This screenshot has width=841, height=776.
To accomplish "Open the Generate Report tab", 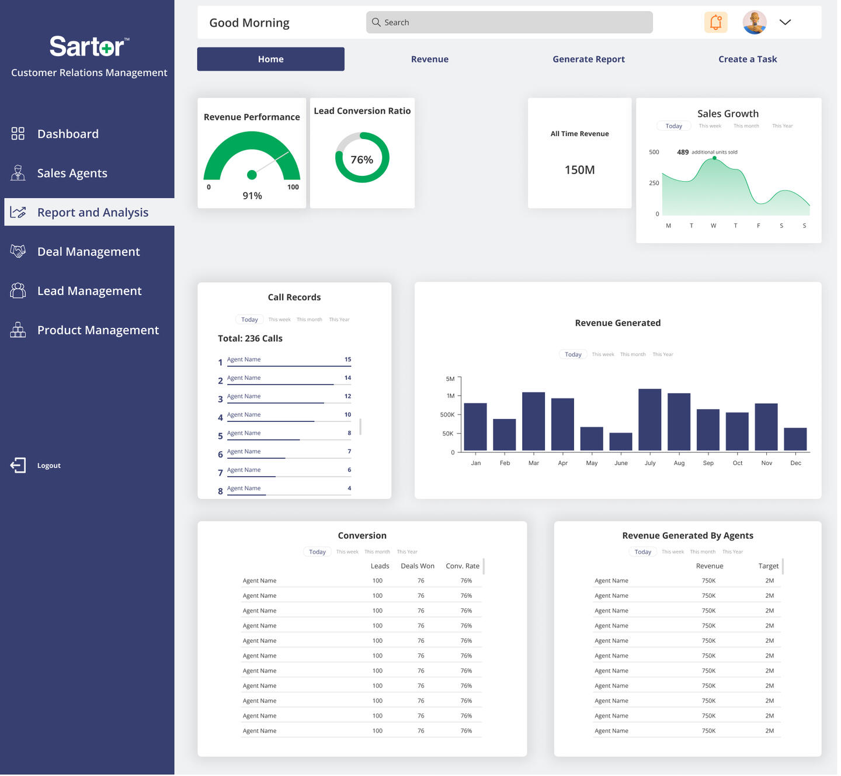I will click(x=588, y=59).
